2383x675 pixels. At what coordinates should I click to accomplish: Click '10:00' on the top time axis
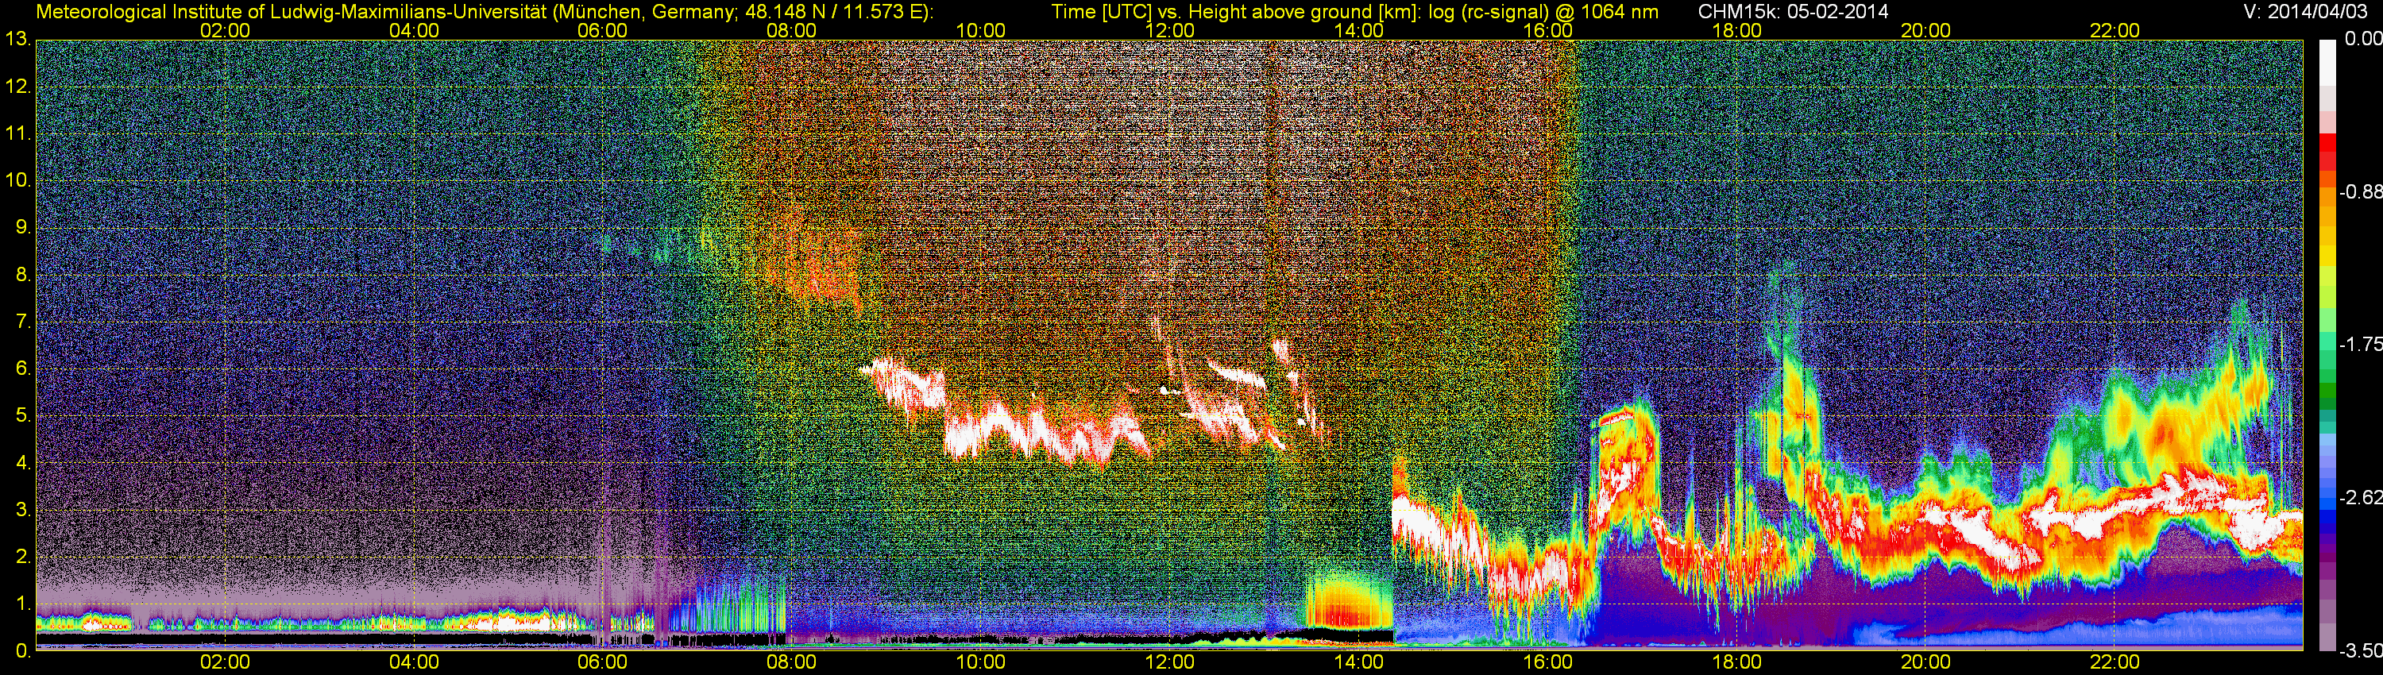tap(980, 30)
